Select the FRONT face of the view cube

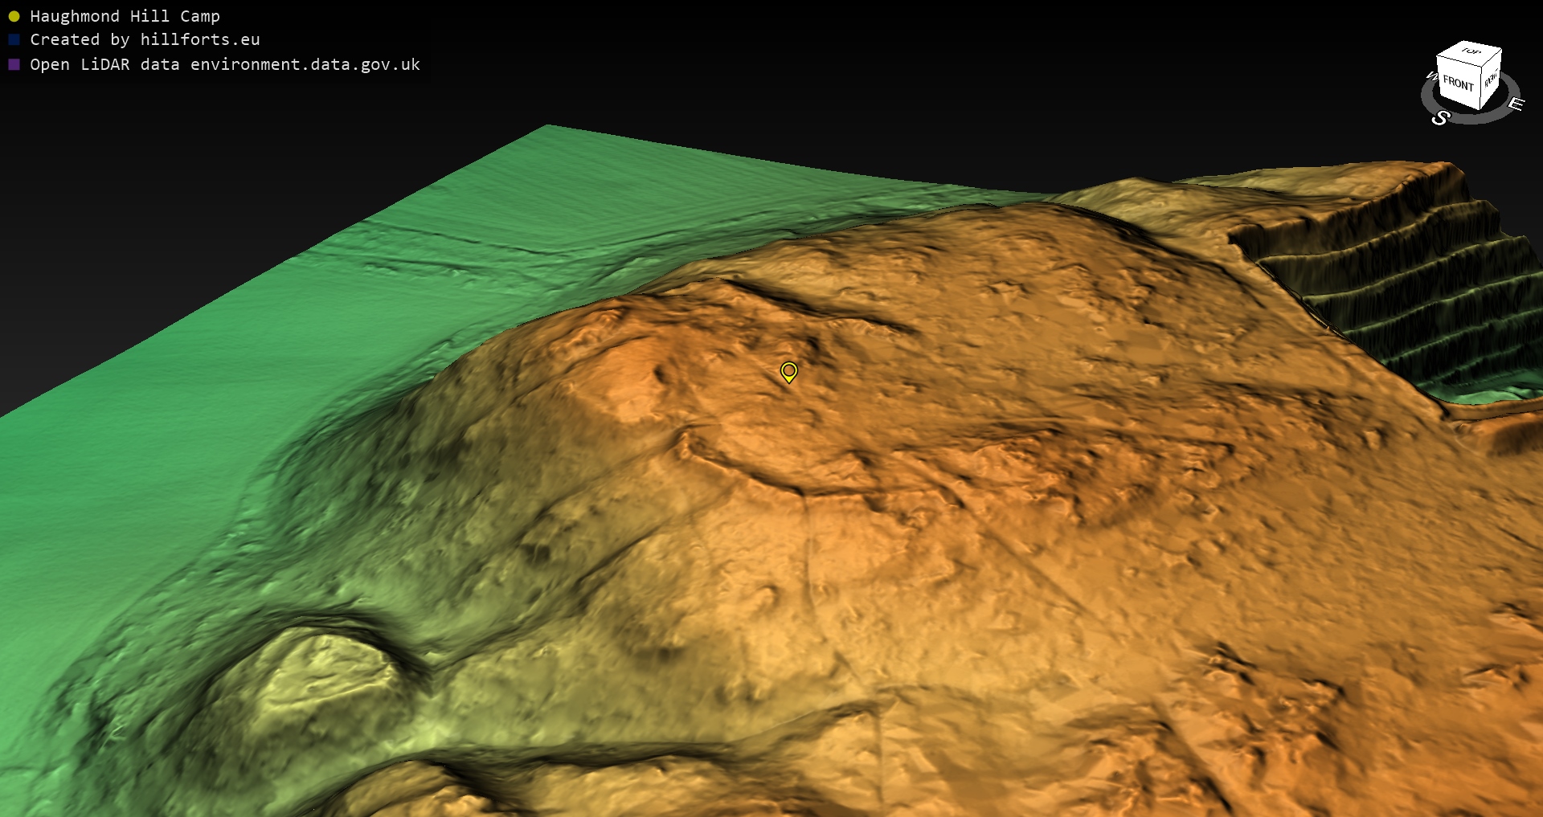pos(1458,84)
